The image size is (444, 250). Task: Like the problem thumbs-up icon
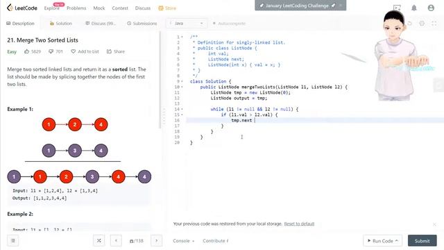click(x=26, y=51)
